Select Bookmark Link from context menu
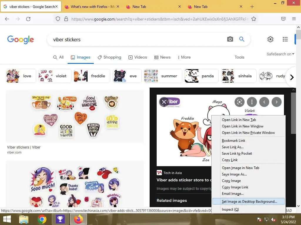Screen dimensions: 301x225 248,141
